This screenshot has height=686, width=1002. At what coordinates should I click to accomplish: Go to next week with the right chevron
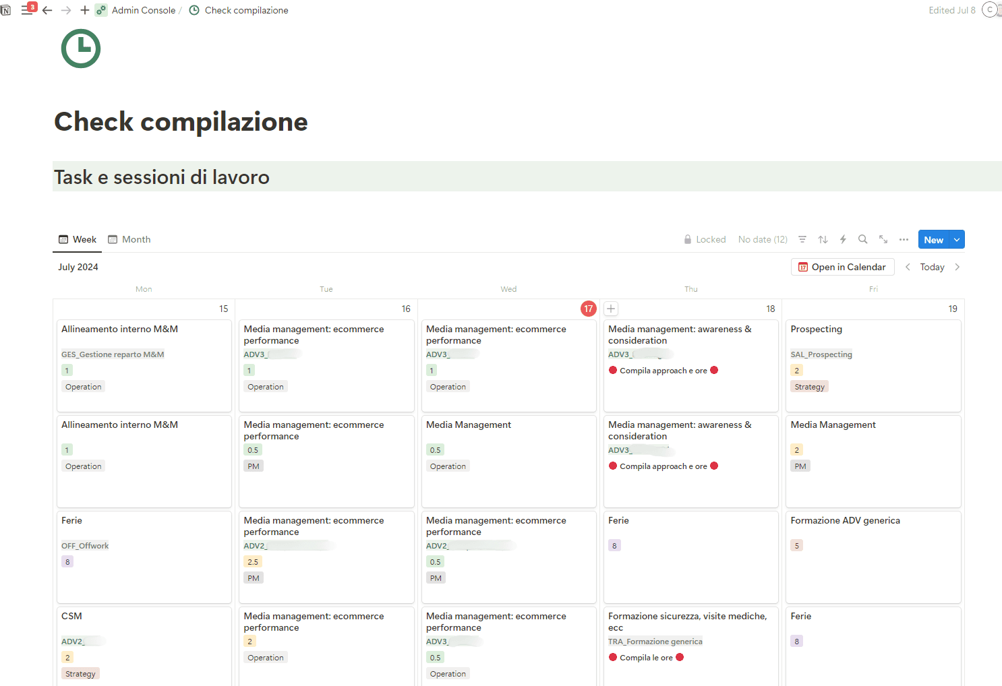957,267
